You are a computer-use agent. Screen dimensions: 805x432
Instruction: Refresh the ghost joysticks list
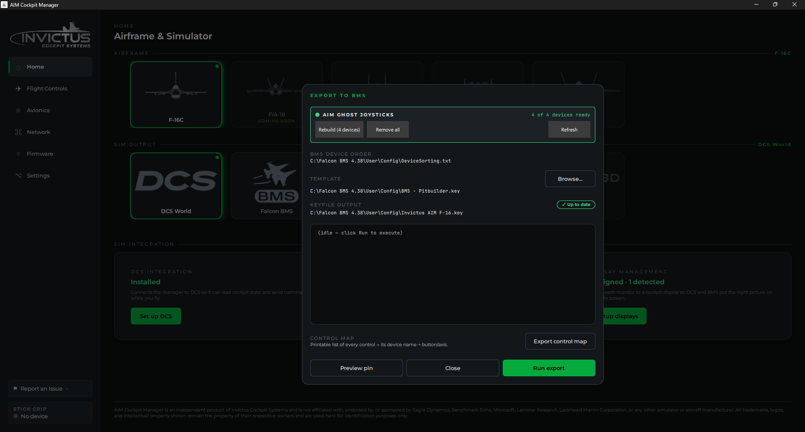(569, 130)
